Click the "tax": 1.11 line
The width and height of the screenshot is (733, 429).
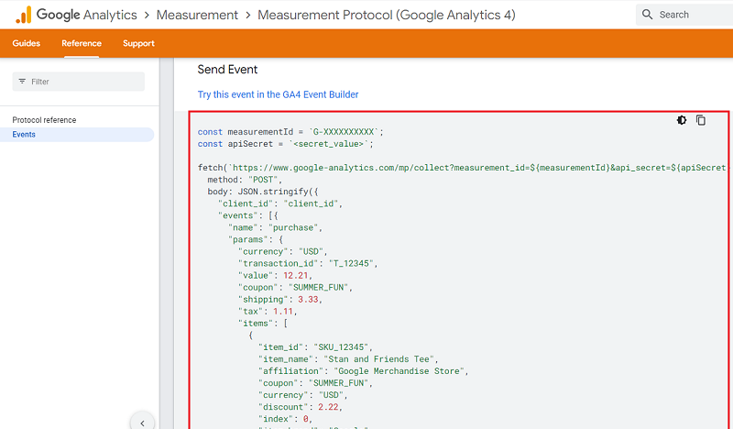268,311
